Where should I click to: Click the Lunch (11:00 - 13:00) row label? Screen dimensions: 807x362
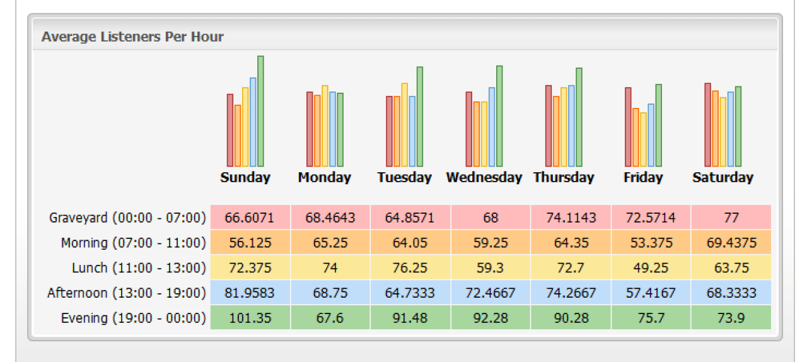click(139, 268)
